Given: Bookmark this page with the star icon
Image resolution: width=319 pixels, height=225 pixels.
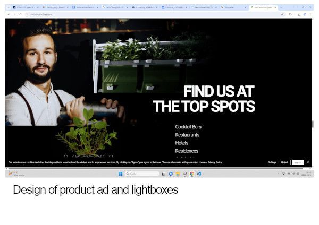Looking at the screenshot, I should pos(282,14).
